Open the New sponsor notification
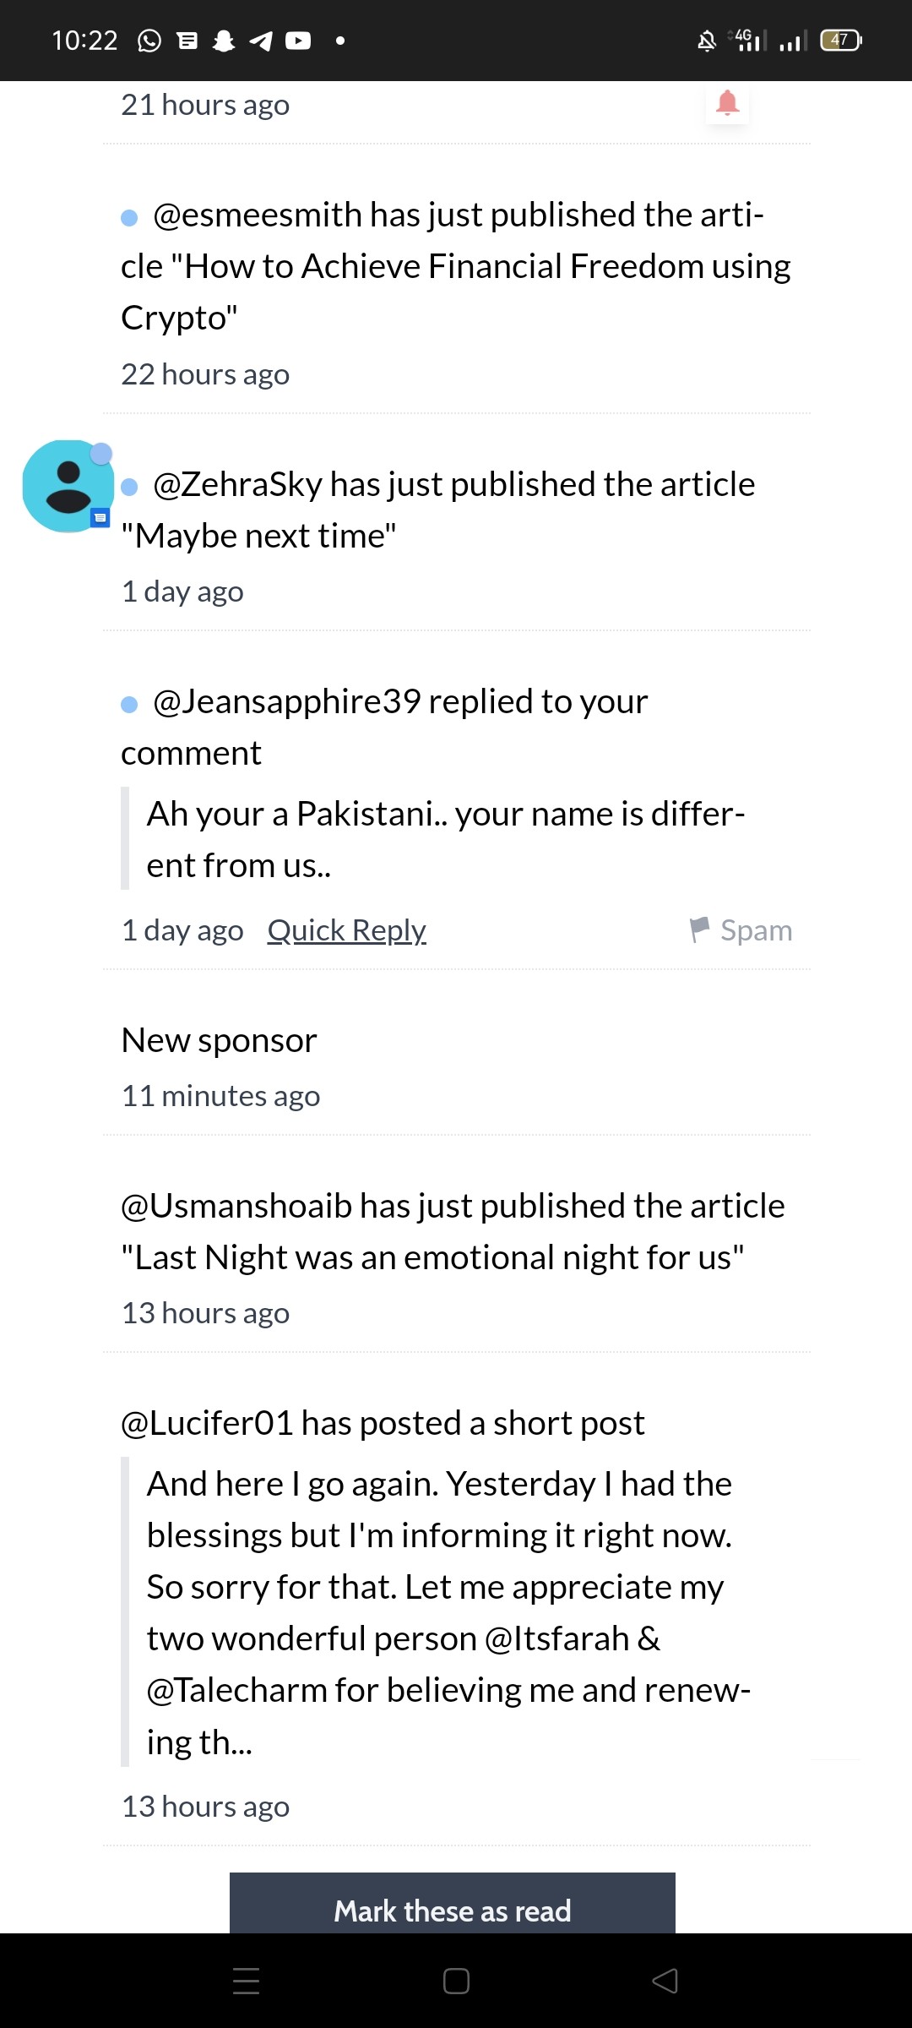The height and width of the screenshot is (2028, 912). coord(456,1066)
